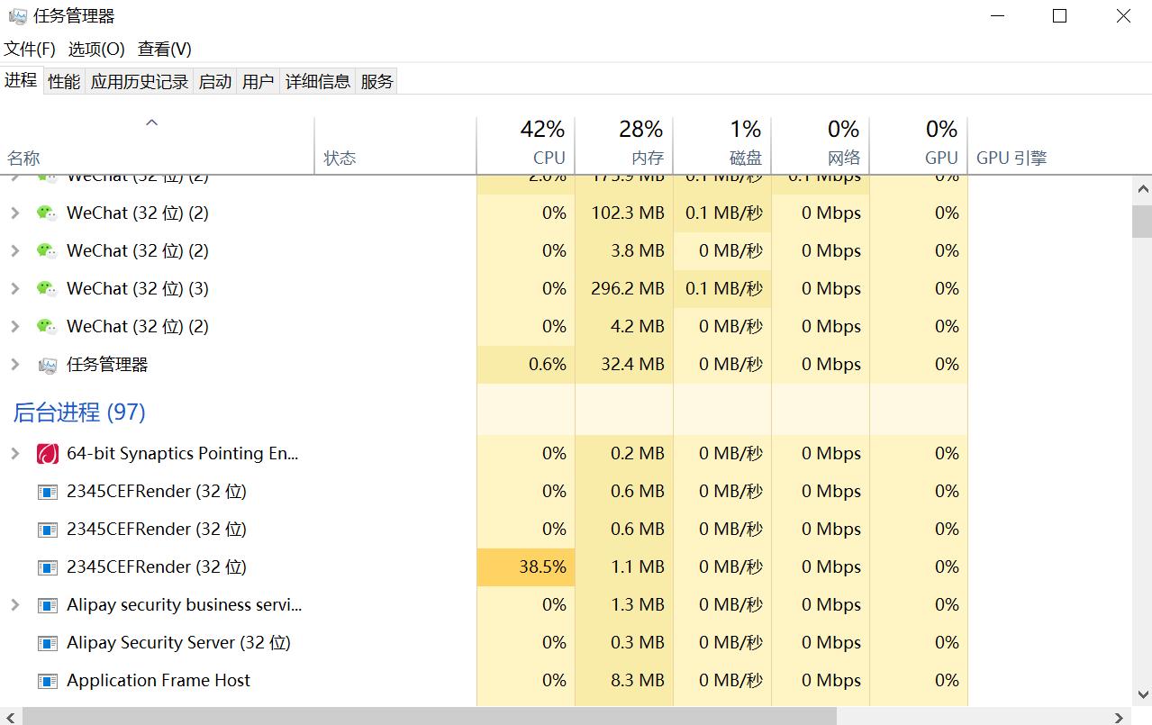The height and width of the screenshot is (725, 1152).
Task: Expand the 64-bit Synaptics Pointing entry
Action: 15,453
